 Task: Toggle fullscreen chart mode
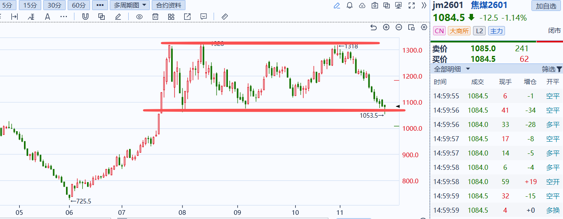[412, 5]
